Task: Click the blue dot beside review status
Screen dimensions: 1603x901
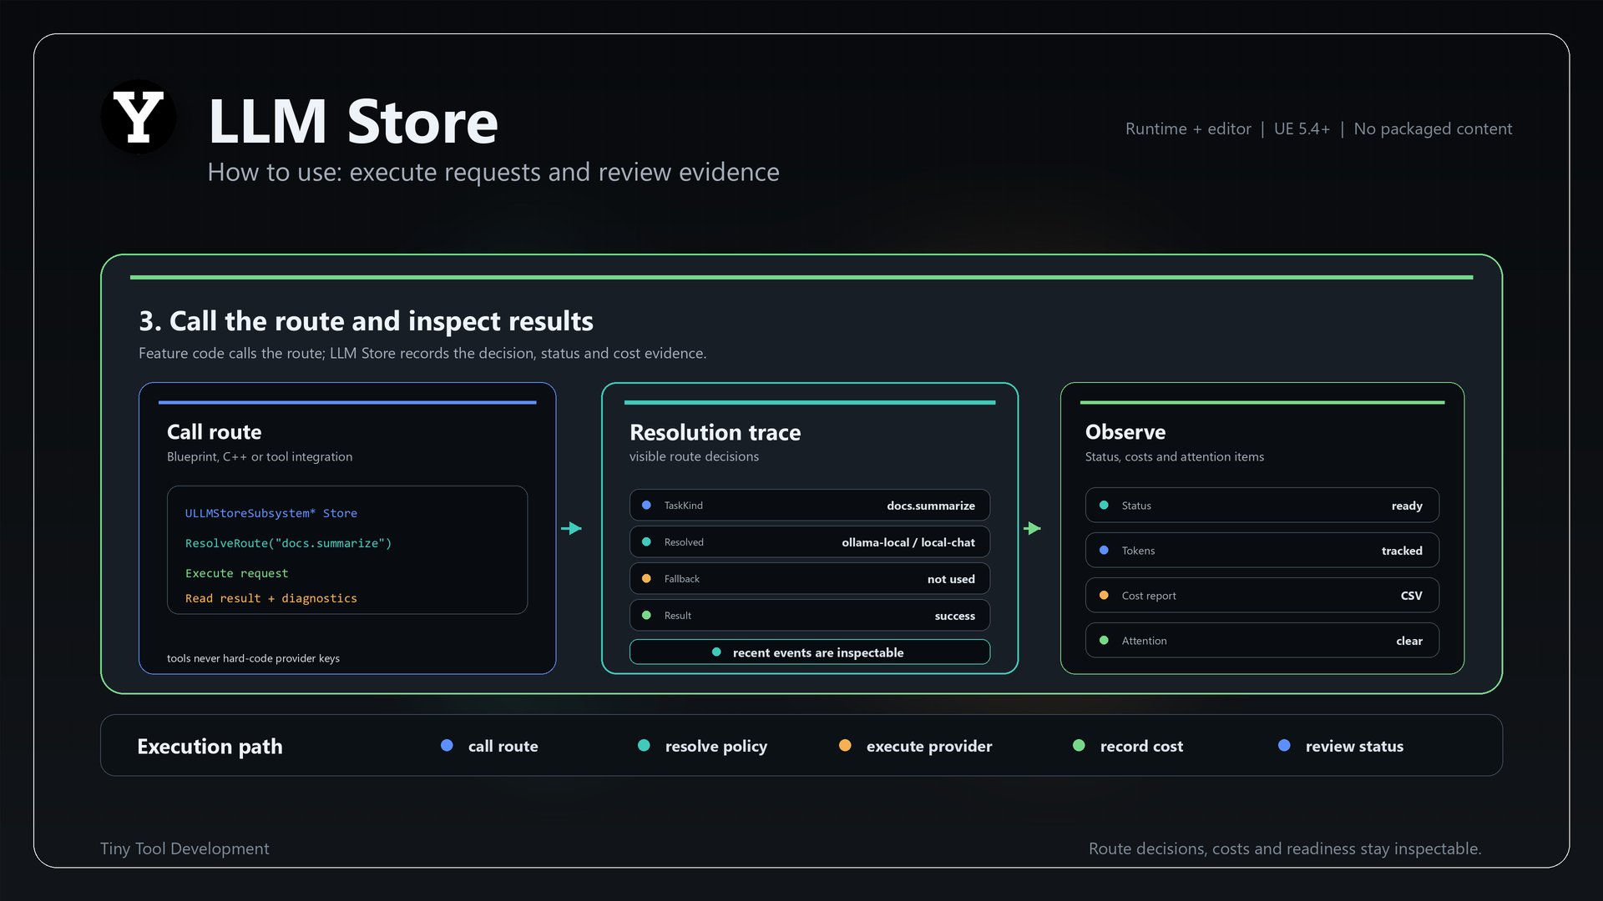Action: [x=1284, y=746]
